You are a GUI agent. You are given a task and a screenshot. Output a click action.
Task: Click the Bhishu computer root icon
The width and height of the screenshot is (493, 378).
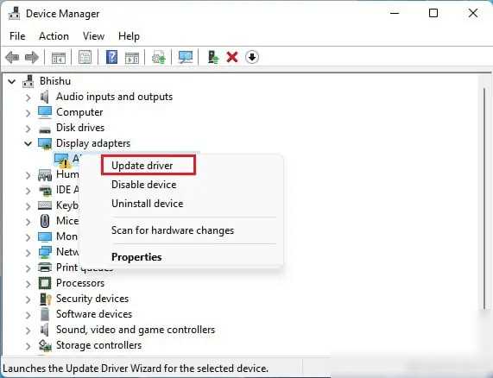[28, 81]
